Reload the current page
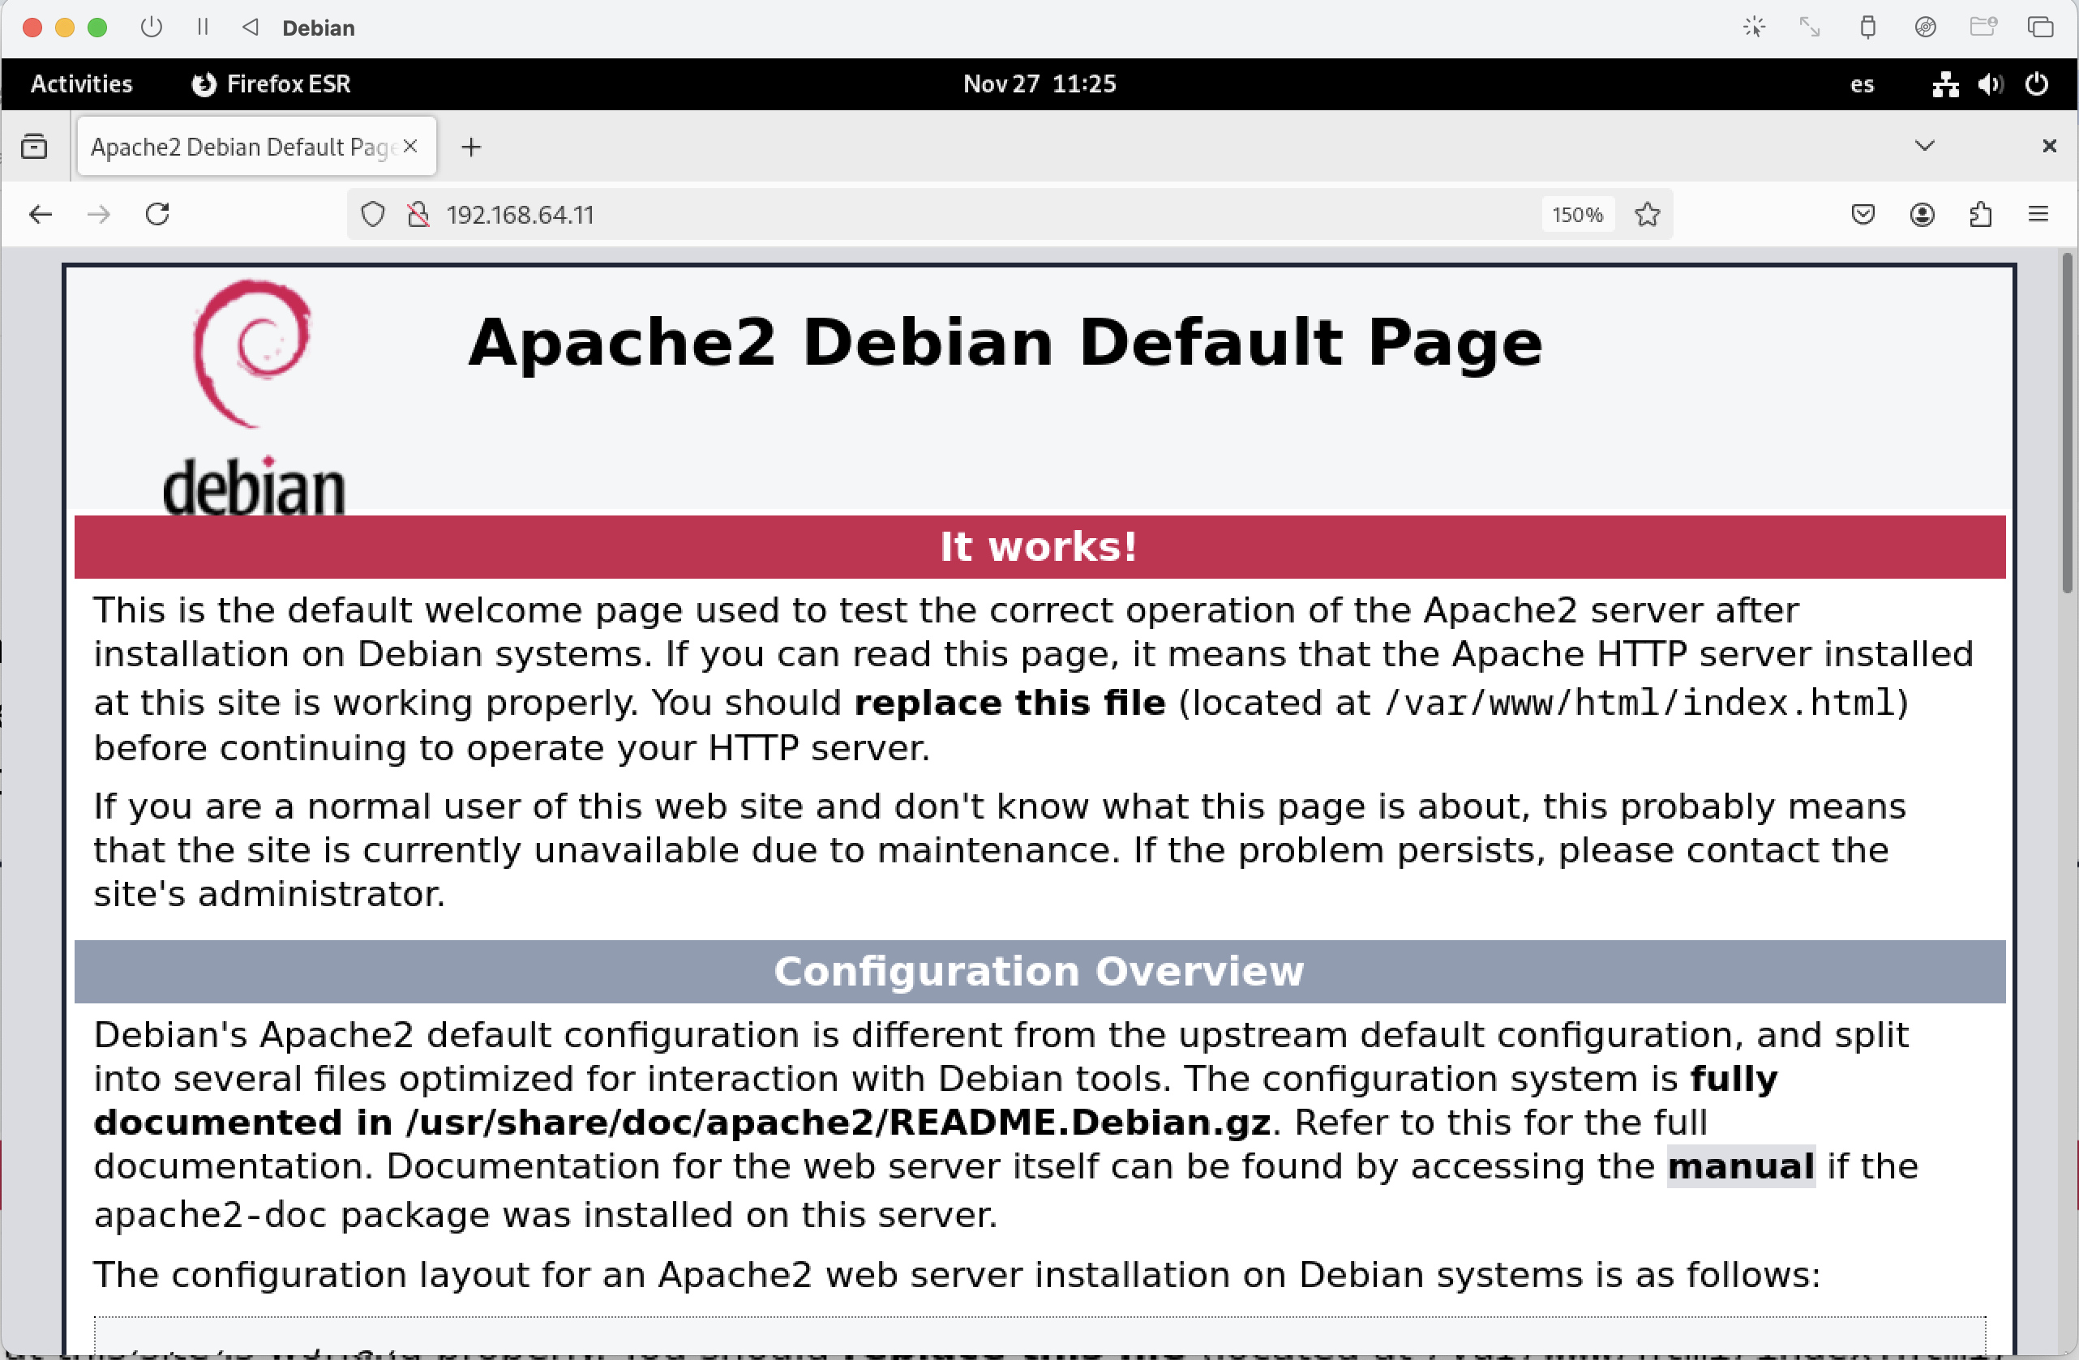The height and width of the screenshot is (1360, 2079). [x=157, y=214]
